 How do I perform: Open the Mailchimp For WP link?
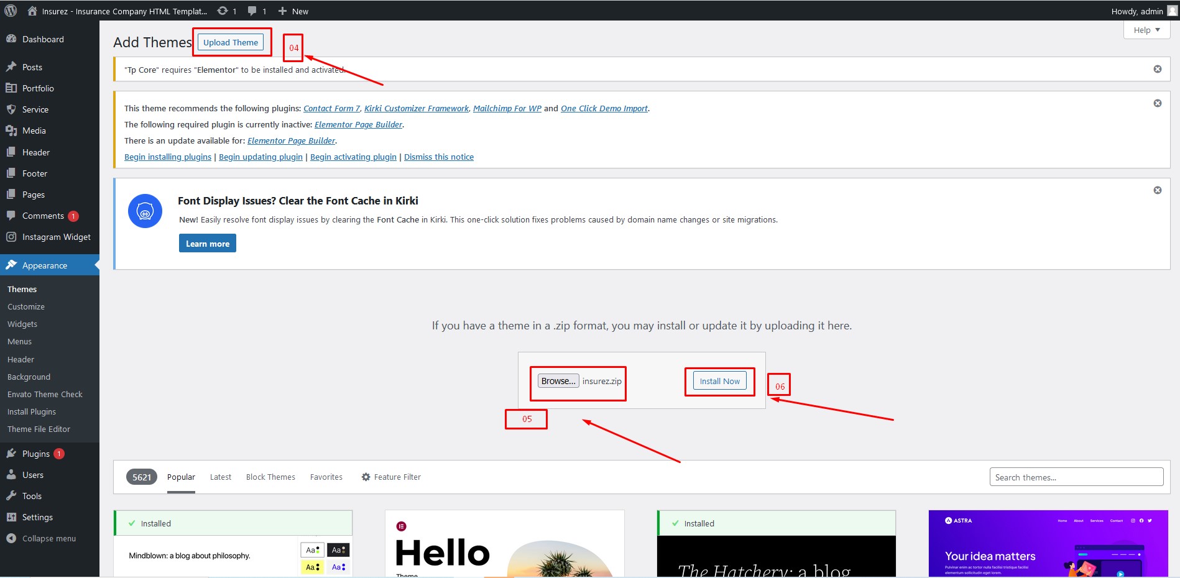(x=507, y=108)
